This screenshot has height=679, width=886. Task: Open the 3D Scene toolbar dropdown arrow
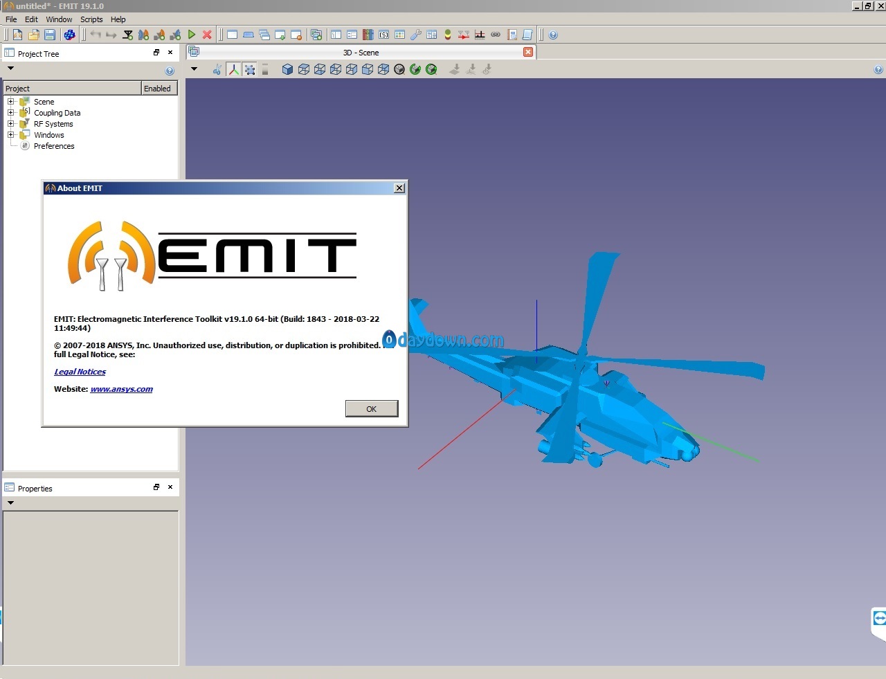tap(194, 69)
